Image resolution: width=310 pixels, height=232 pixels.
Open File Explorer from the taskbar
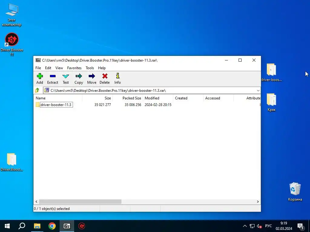[x=37, y=226]
